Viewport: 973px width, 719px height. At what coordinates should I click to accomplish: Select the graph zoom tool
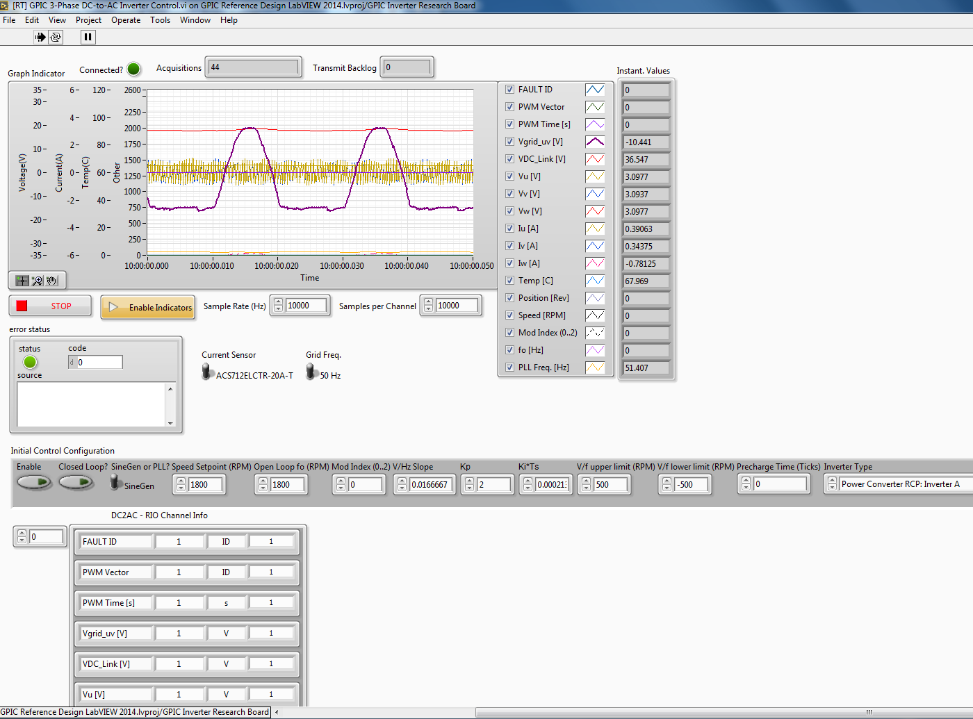[x=38, y=281]
